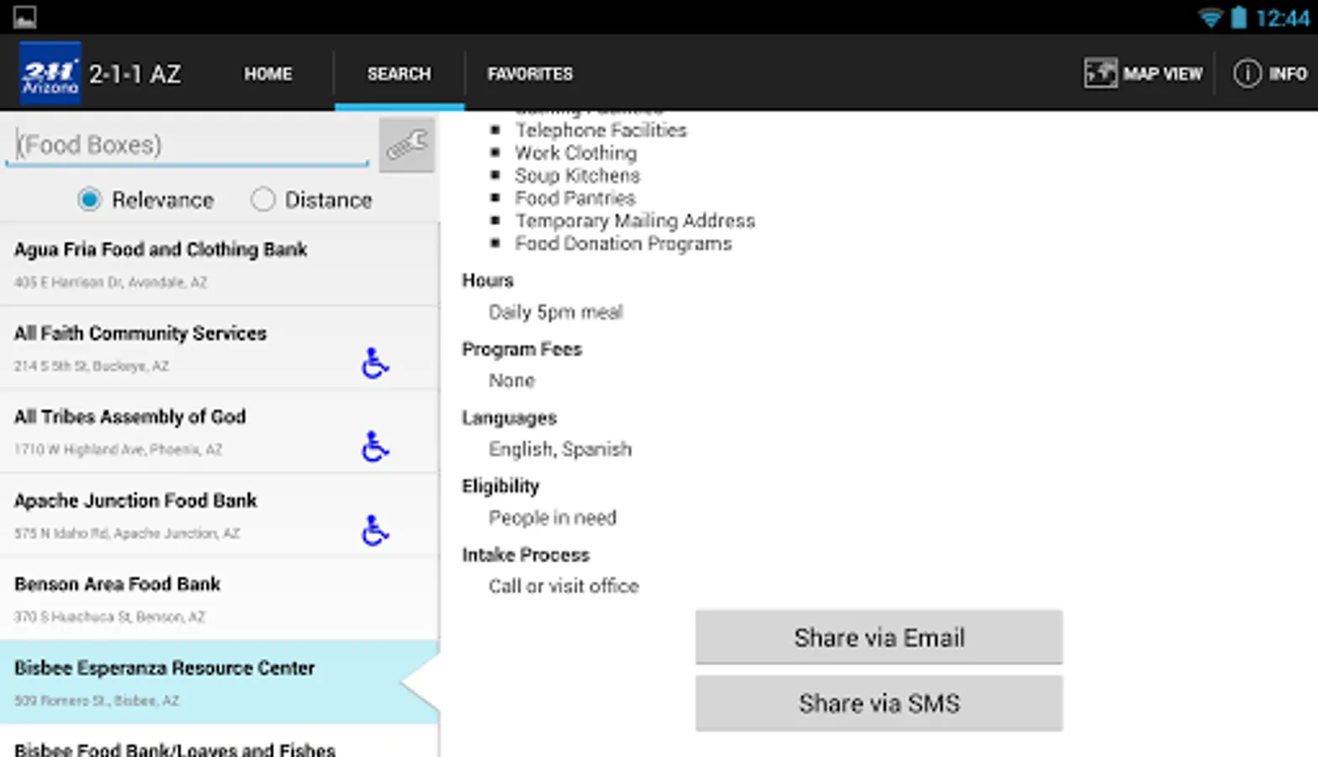
Task: Click Food Donation Programs service item
Action: [x=623, y=244]
